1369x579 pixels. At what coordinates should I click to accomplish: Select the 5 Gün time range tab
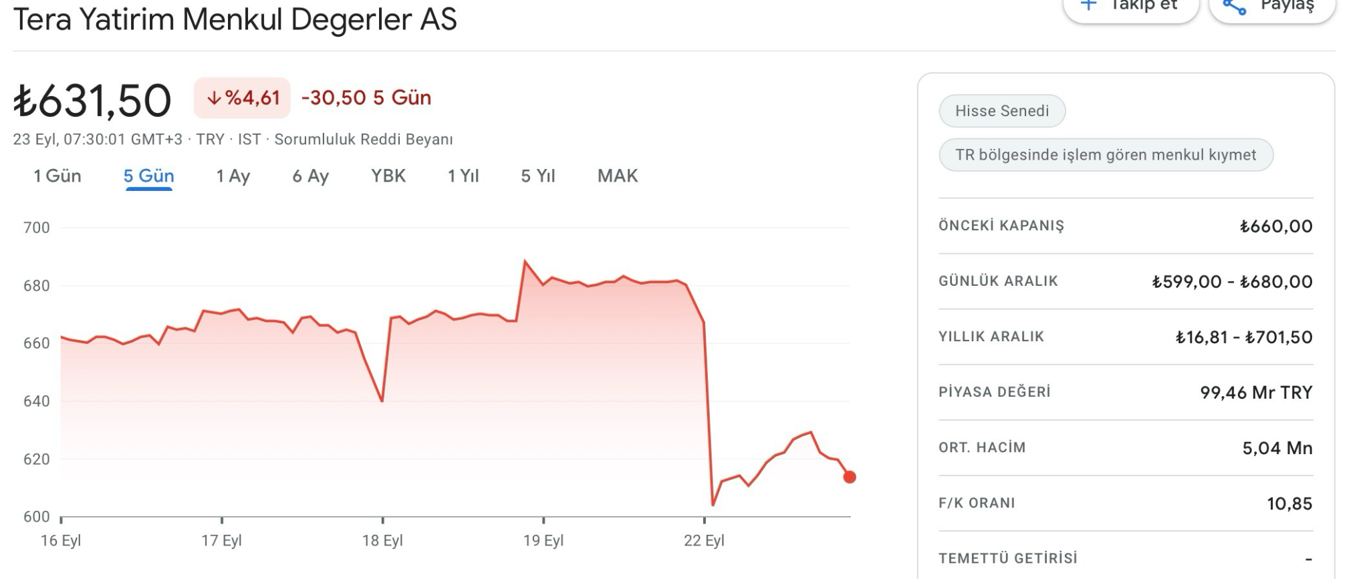pyautogui.click(x=148, y=176)
